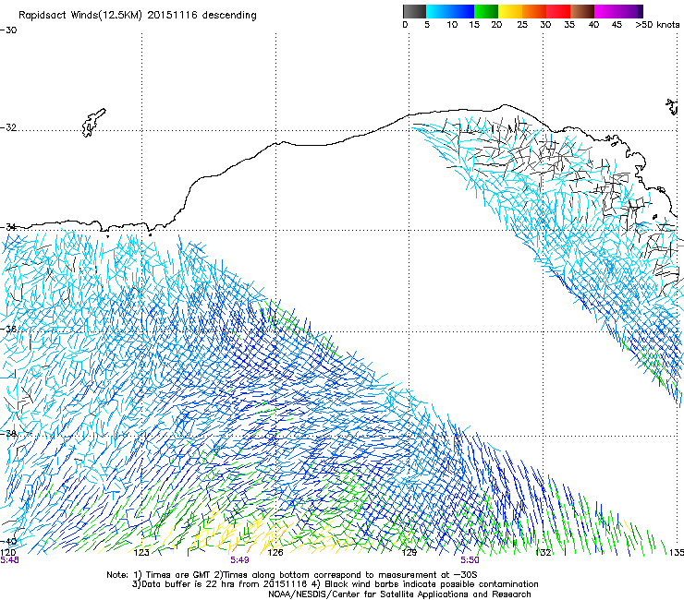The image size is (684, 600).
Task: Click the 135 longitude label
Action: tap(677, 553)
